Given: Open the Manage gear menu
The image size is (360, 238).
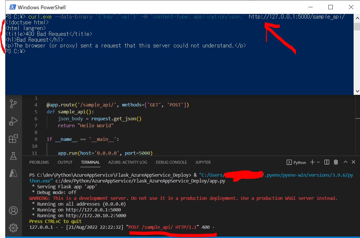Looking at the screenshot, I should pos(13,228).
